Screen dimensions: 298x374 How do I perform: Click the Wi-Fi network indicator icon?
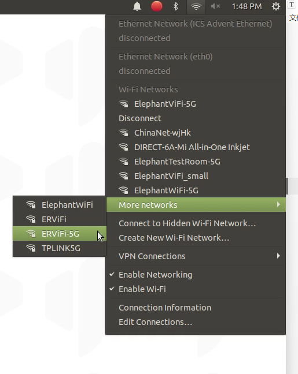click(x=196, y=6)
